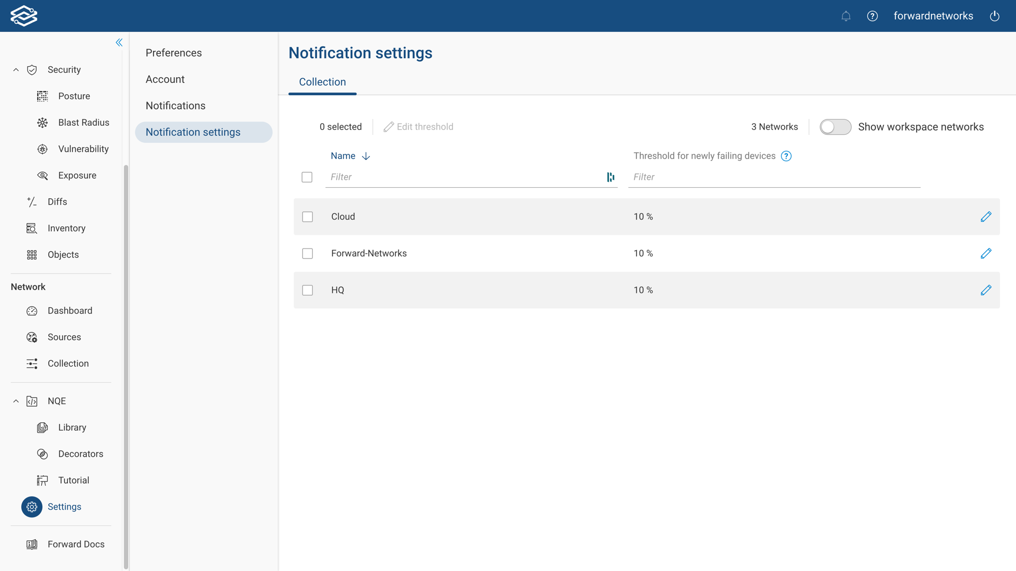Click the notifications bell icon

[846, 16]
